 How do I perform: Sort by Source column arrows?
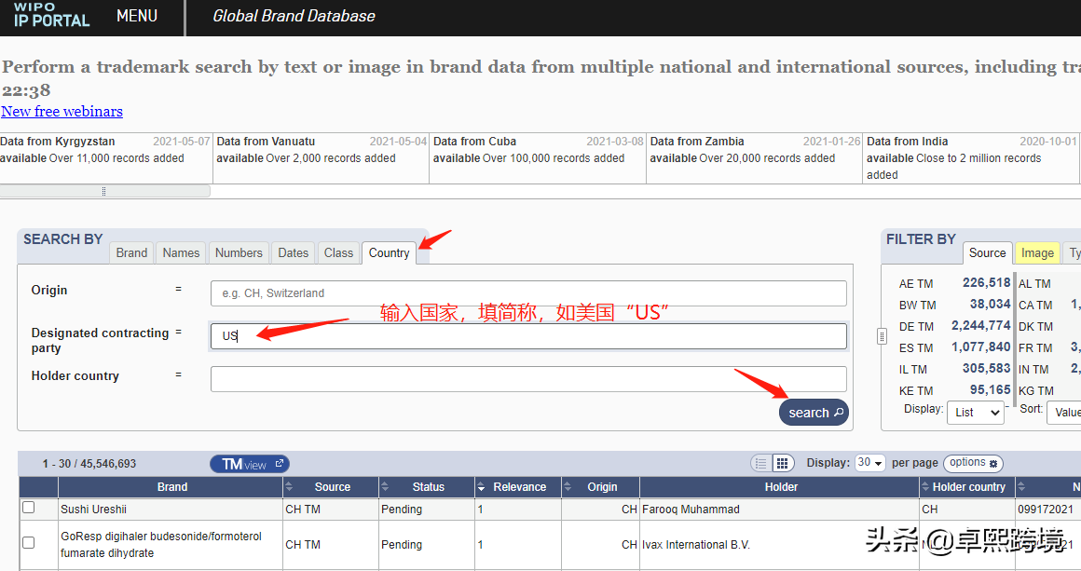point(289,487)
